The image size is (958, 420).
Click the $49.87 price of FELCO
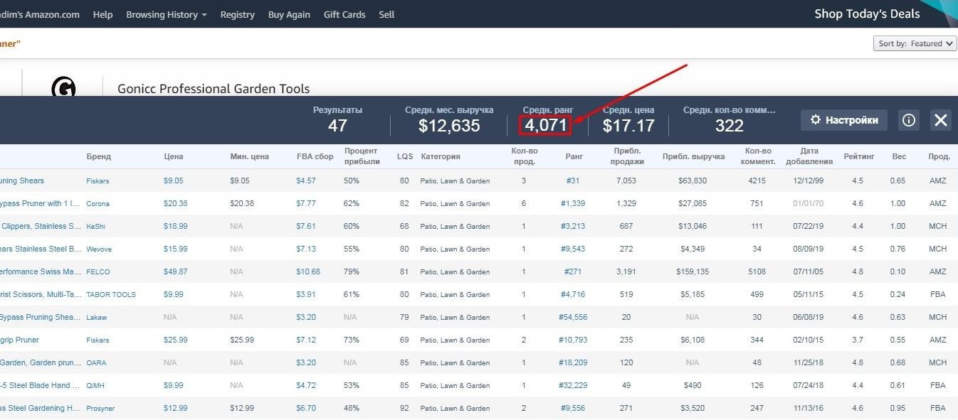tap(175, 272)
